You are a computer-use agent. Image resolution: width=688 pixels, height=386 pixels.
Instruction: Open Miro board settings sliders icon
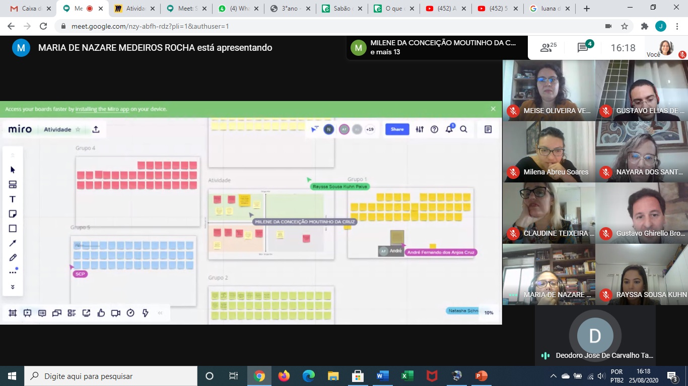click(x=420, y=129)
